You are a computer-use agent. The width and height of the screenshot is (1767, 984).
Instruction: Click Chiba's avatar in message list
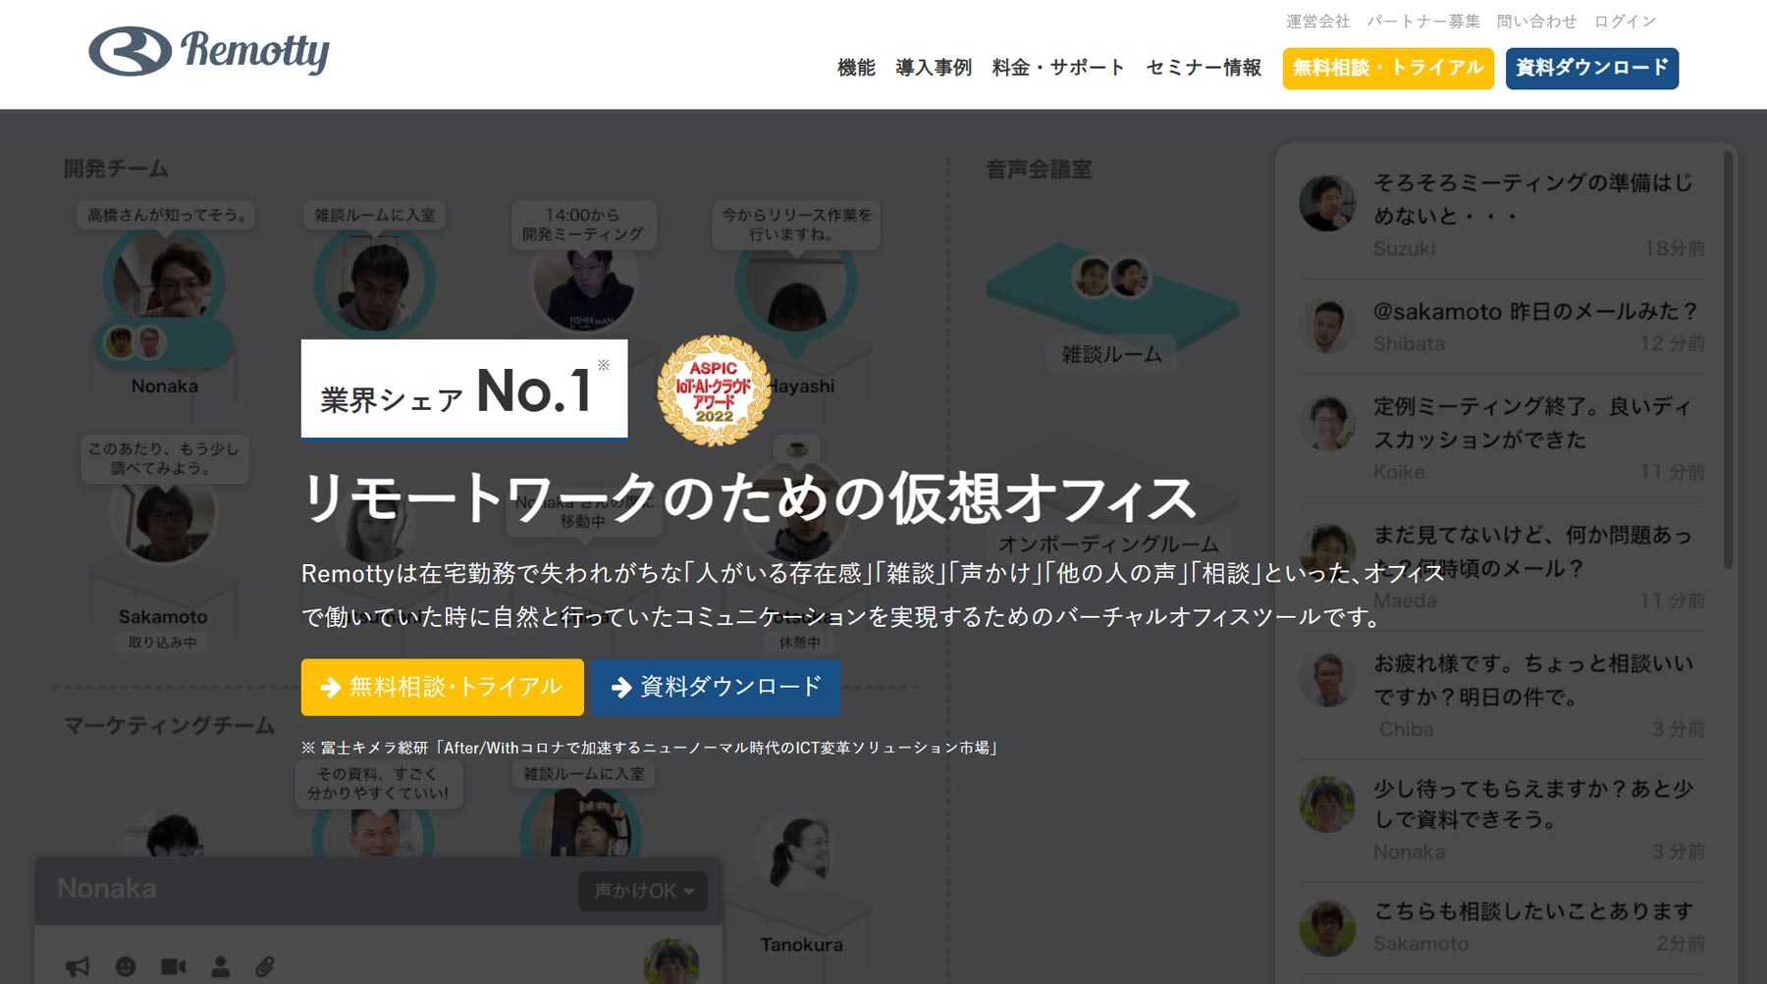1326,680
